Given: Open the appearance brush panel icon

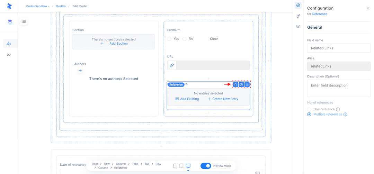Looking at the screenshot, I should [x=298, y=16].
